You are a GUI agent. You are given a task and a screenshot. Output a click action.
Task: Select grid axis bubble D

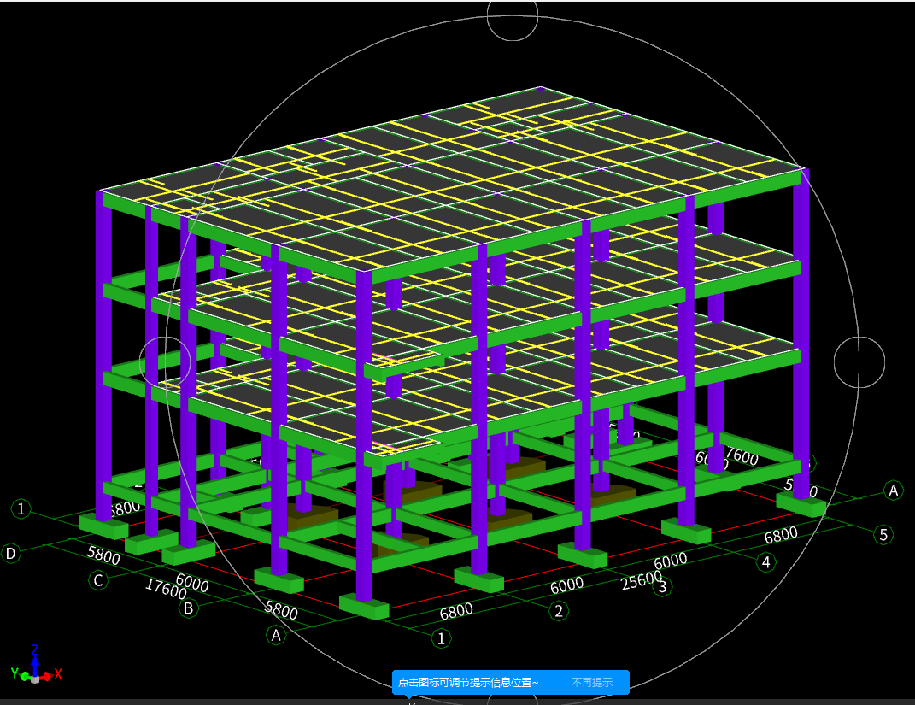[10, 554]
